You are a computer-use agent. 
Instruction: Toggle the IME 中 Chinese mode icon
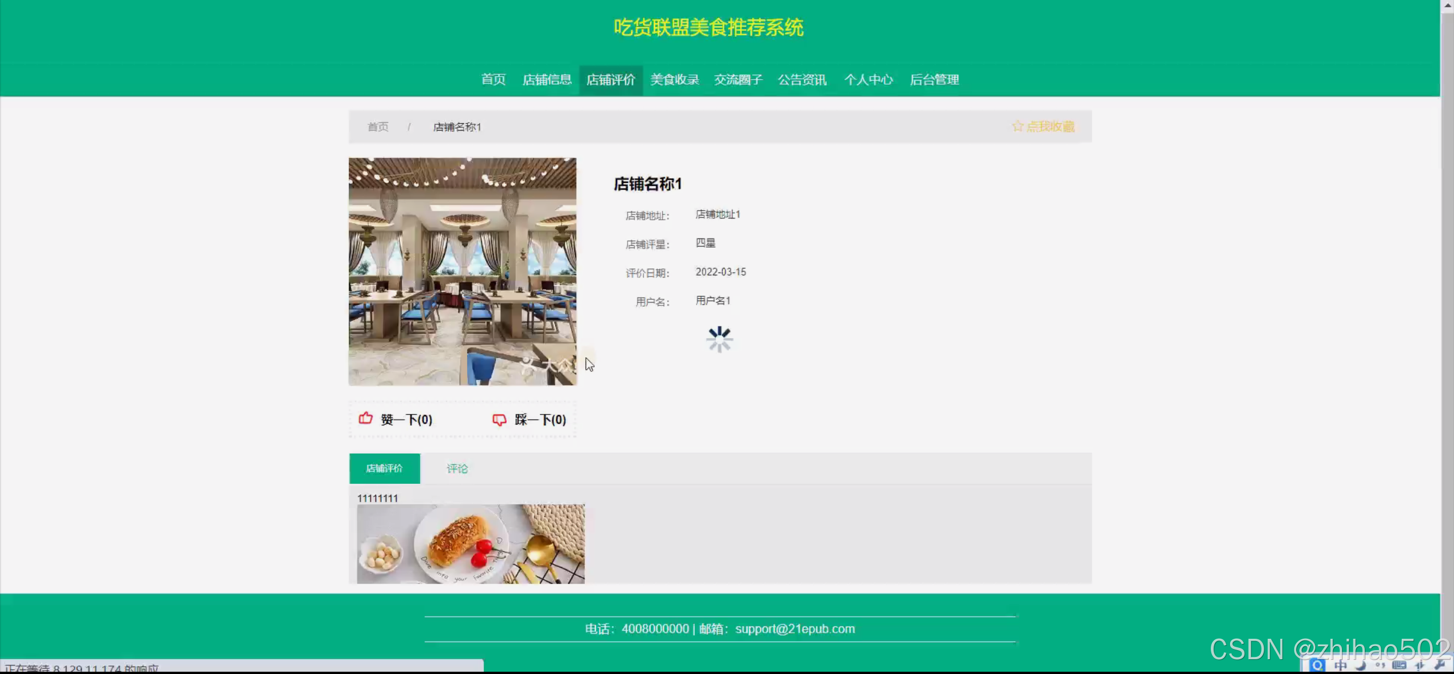(x=1340, y=665)
